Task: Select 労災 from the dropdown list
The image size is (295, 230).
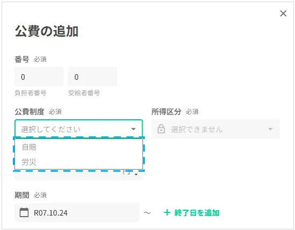Action: pos(79,162)
